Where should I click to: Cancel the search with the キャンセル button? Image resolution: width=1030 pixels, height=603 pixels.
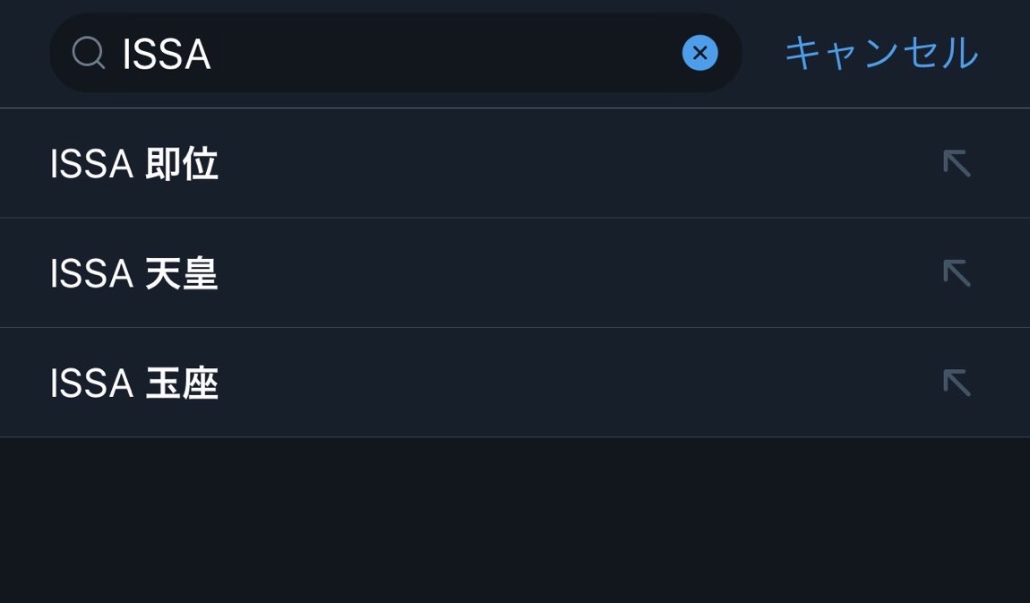click(x=881, y=53)
